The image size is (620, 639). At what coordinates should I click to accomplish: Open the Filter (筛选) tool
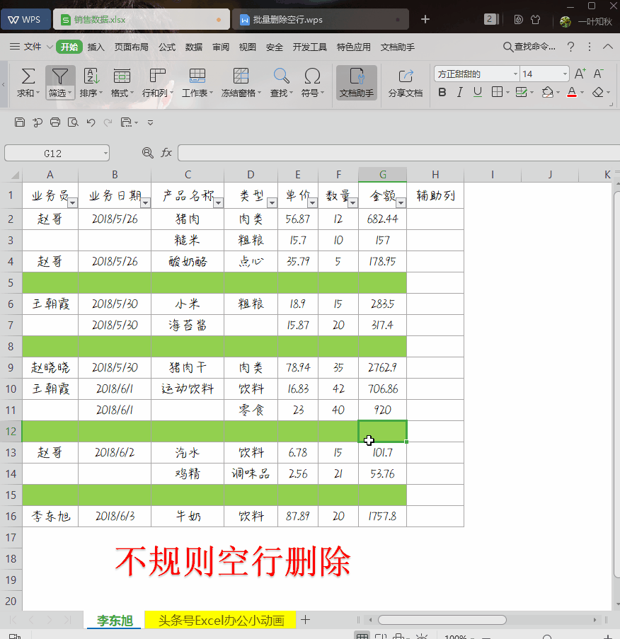(x=60, y=81)
